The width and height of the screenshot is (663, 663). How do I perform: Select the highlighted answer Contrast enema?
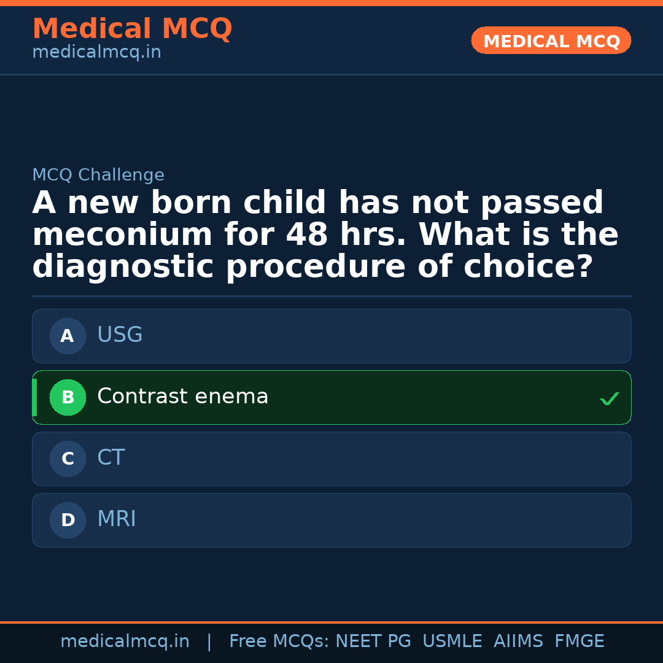(331, 397)
